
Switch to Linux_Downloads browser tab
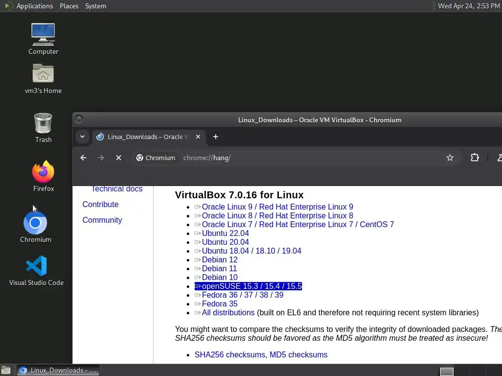point(149,137)
